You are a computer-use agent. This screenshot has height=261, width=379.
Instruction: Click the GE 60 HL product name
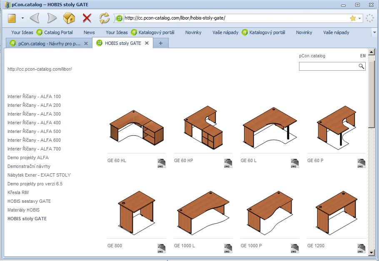click(x=117, y=161)
